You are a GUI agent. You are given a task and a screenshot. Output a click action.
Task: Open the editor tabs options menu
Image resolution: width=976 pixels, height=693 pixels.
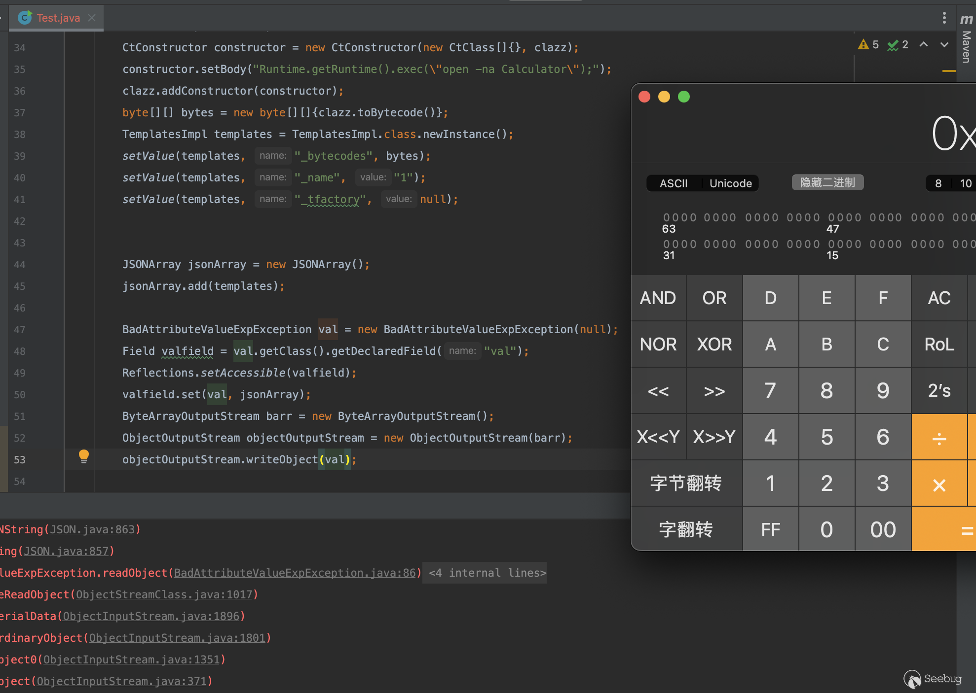(x=944, y=18)
